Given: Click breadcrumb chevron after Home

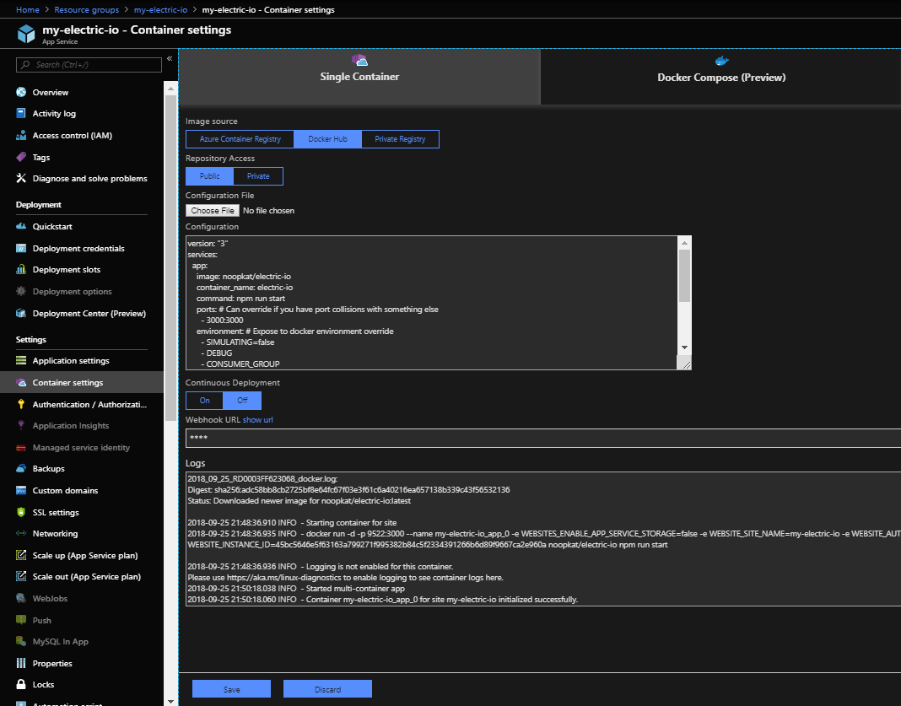Looking at the screenshot, I should pos(46,10).
